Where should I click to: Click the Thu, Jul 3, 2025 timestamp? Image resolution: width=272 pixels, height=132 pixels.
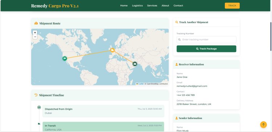150,109
